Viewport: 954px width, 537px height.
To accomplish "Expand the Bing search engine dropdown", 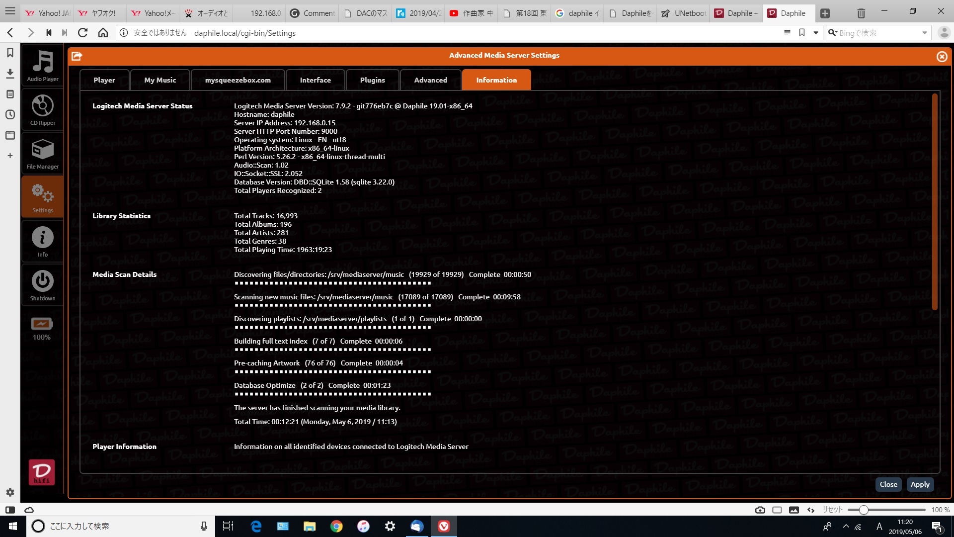I will [x=924, y=33].
